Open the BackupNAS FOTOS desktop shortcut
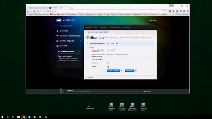 coord(111,107)
